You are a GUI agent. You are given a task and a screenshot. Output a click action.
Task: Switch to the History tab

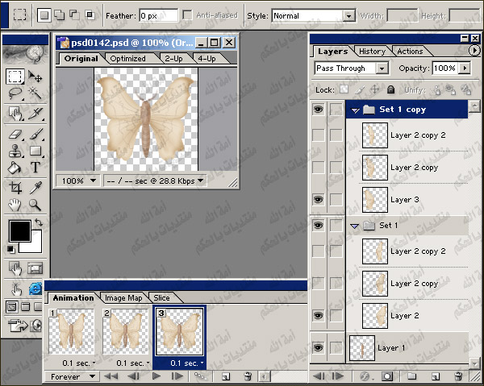tap(372, 52)
